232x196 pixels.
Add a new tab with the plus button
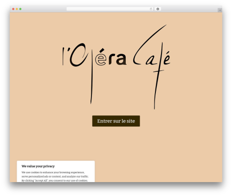pyautogui.click(x=220, y=10)
